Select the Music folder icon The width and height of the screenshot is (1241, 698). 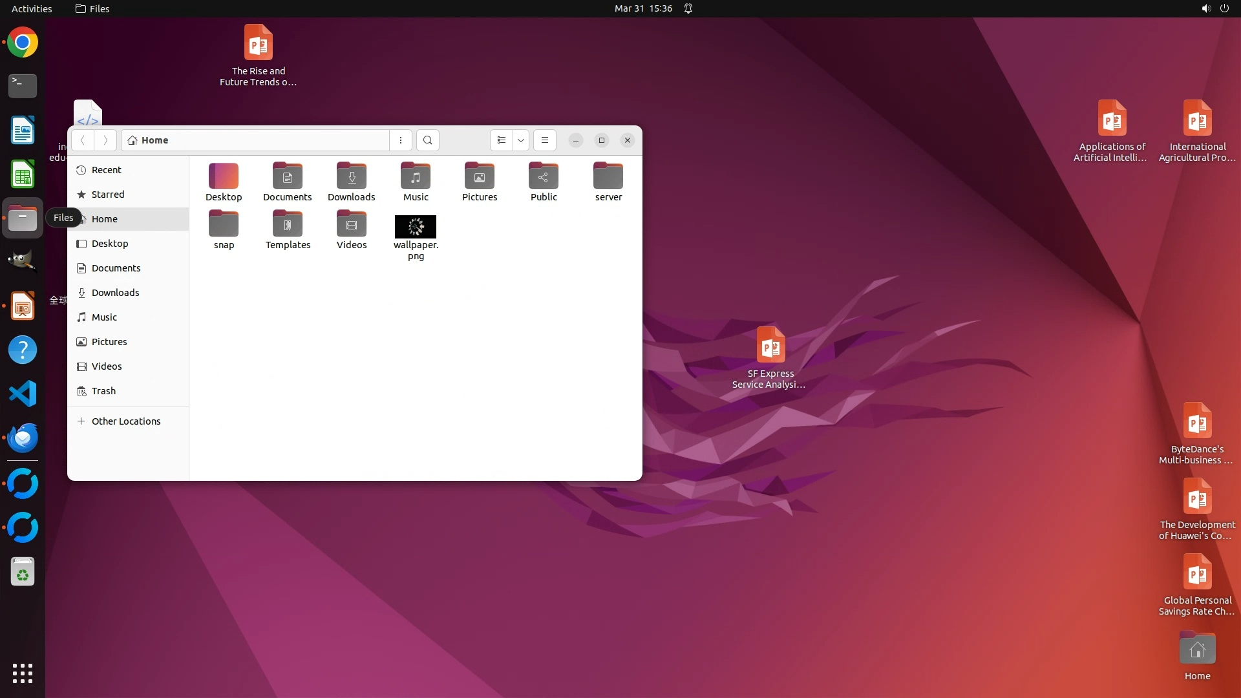click(416, 176)
